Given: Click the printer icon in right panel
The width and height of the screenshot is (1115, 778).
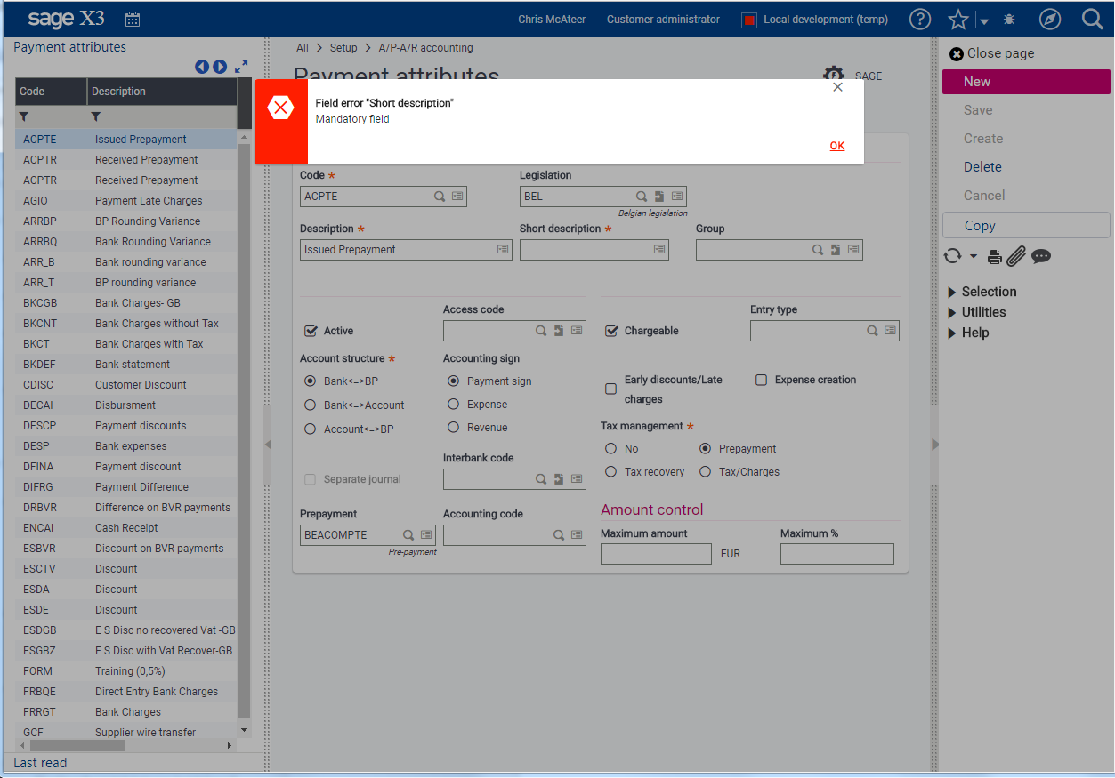Looking at the screenshot, I should pos(995,257).
